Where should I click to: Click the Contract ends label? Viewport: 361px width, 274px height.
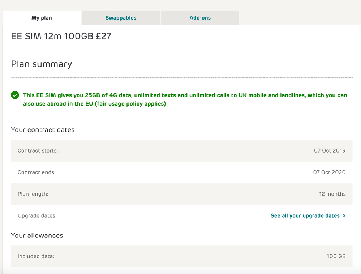pos(36,172)
